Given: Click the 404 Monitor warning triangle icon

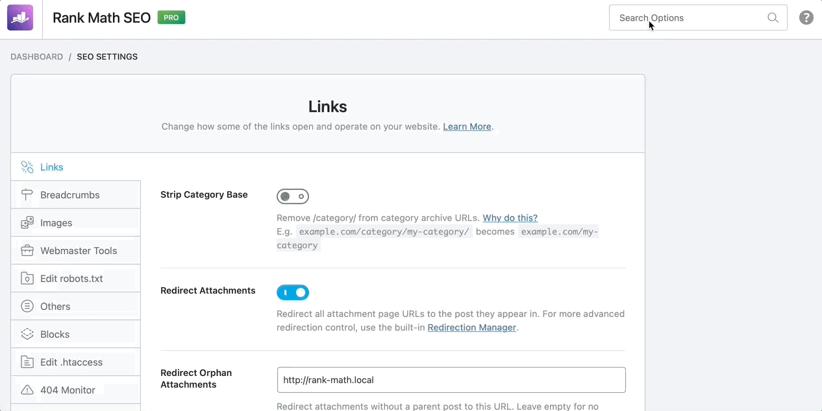Looking at the screenshot, I should click(x=27, y=390).
